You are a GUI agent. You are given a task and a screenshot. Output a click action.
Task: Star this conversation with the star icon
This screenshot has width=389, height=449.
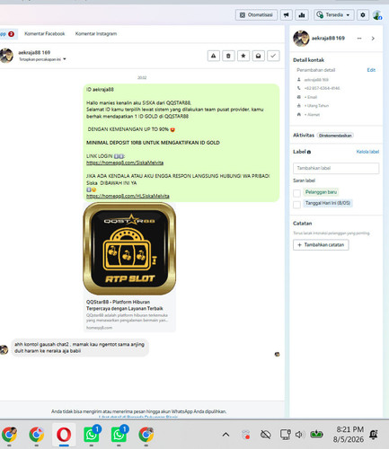coord(243,56)
